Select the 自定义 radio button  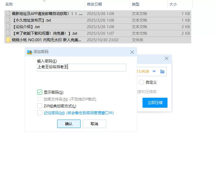pyautogui.click(x=141, y=82)
